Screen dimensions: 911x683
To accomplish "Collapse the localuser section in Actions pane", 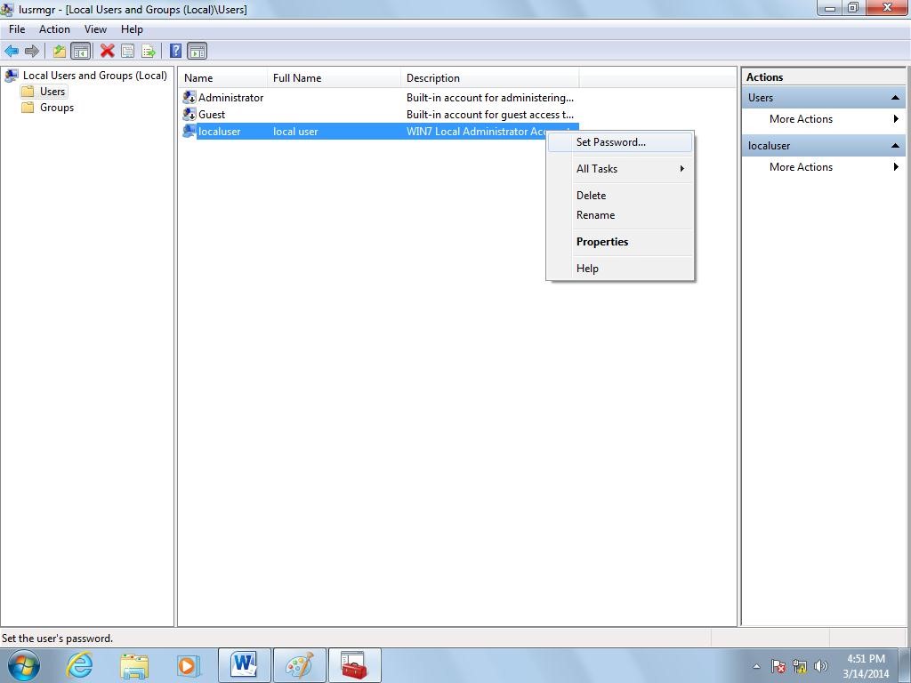I will (895, 146).
